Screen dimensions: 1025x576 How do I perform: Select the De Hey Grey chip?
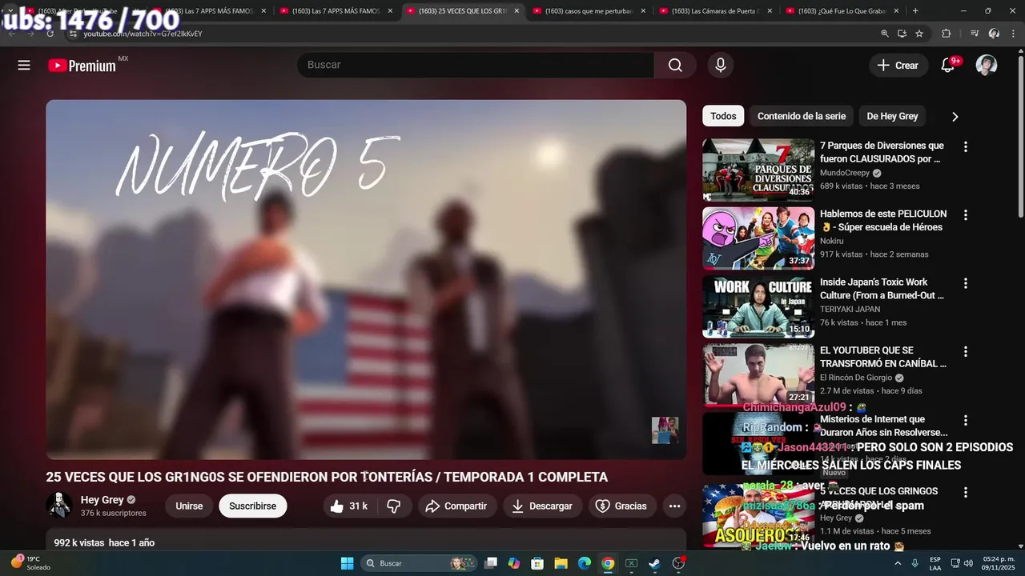coord(892,116)
